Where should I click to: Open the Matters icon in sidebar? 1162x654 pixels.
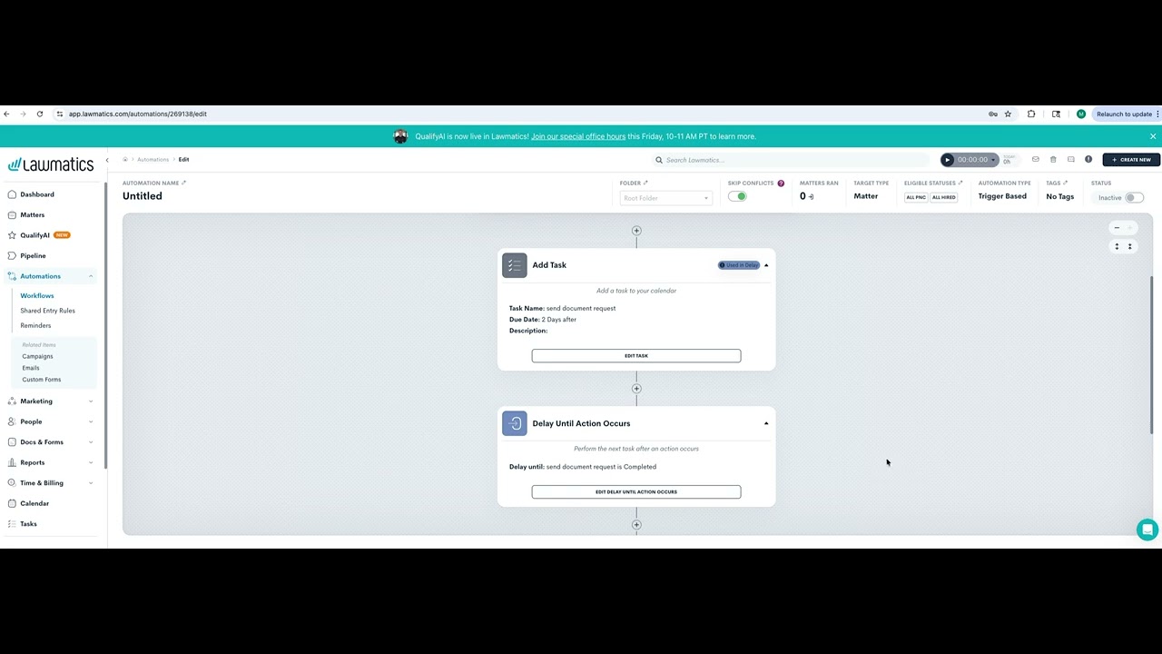coord(12,215)
